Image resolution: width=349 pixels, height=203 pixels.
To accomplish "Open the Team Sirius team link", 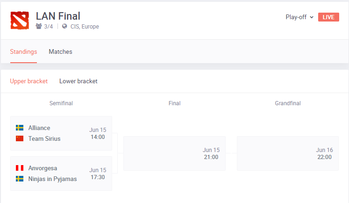I will point(44,138).
